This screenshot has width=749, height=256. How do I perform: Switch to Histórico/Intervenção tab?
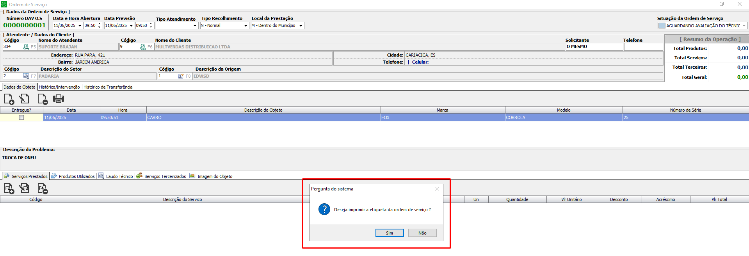pyautogui.click(x=59, y=87)
